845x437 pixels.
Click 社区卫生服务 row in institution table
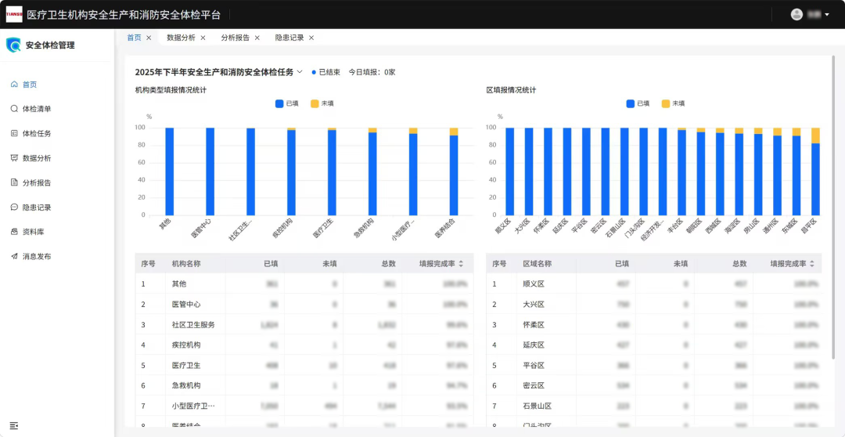pos(304,325)
